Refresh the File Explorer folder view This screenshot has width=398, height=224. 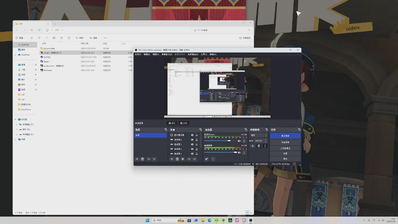coord(39,30)
